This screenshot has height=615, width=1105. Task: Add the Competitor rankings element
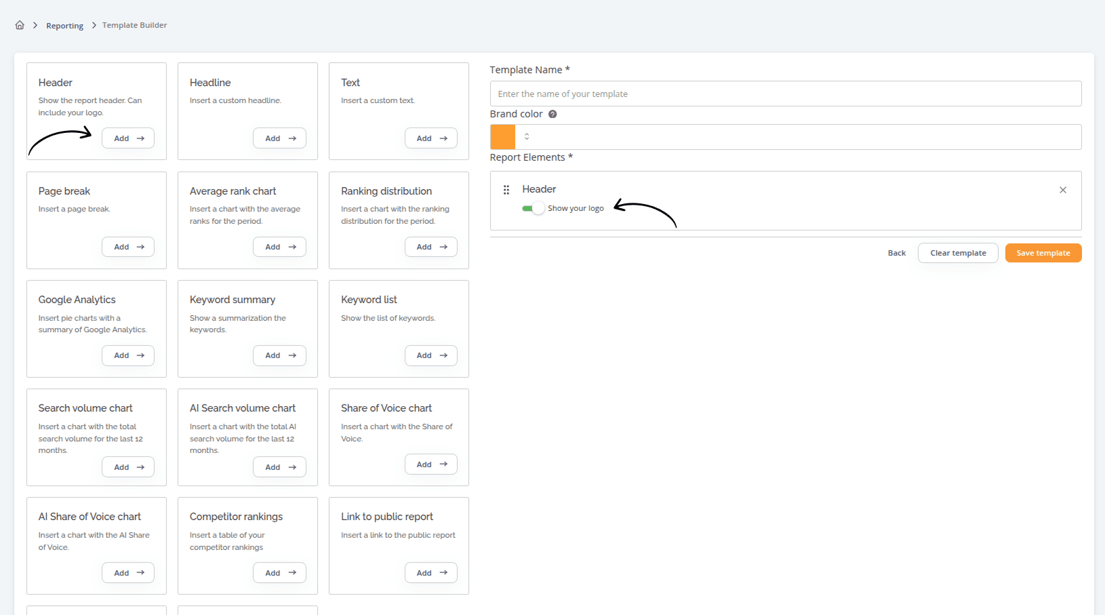(279, 573)
